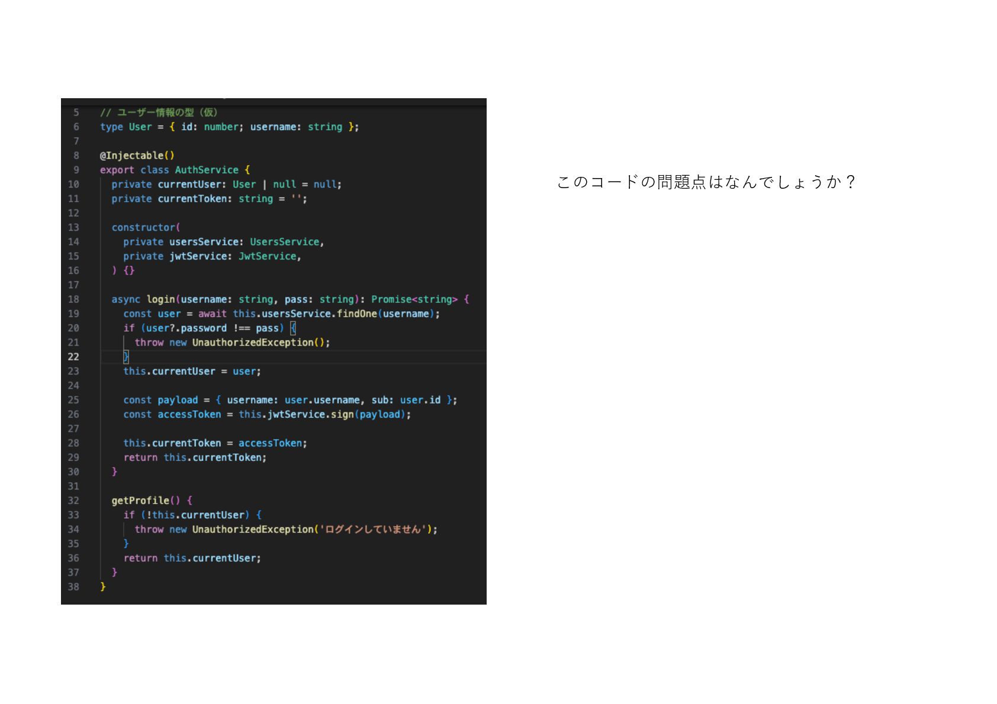Click the highlighted closing brace on line 22
The height and width of the screenshot is (704, 997).
(126, 357)
